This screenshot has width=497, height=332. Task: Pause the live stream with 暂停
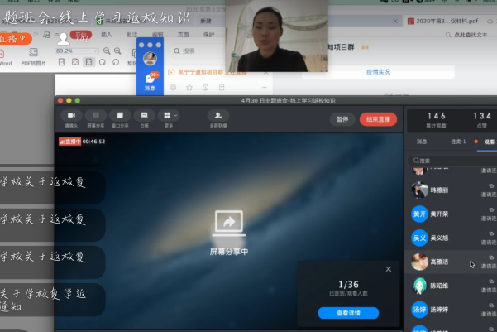pyautogui.click(x=342, y=119)
